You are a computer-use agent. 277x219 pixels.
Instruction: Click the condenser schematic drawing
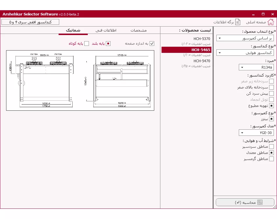(80, 80)
